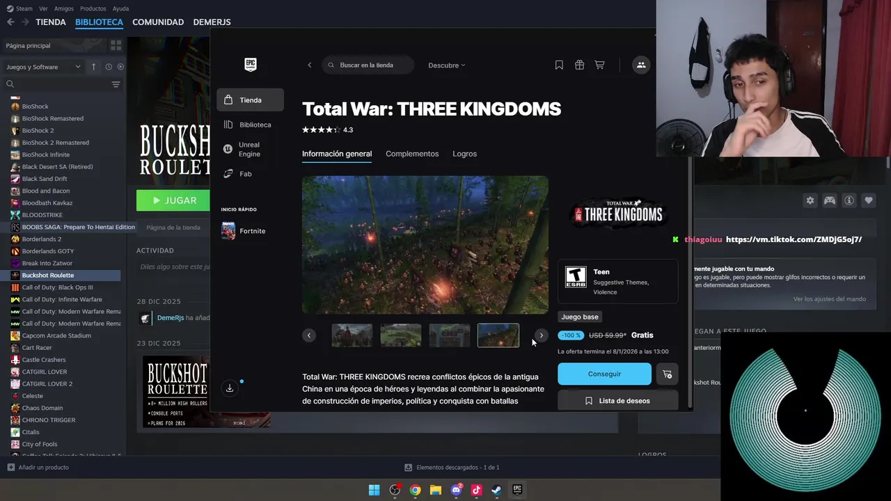Open Steam taskbar icon

coord(496,490)
